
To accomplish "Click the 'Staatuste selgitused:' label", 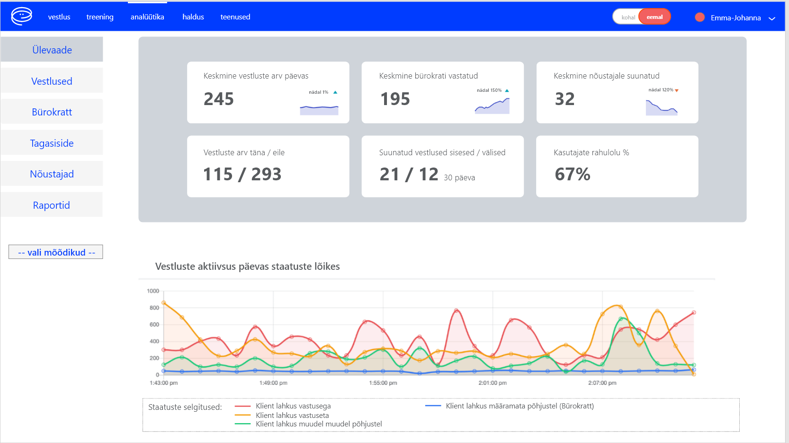I will tap(185, 407).
